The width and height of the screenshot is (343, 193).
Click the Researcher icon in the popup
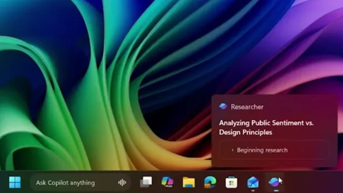223,107
